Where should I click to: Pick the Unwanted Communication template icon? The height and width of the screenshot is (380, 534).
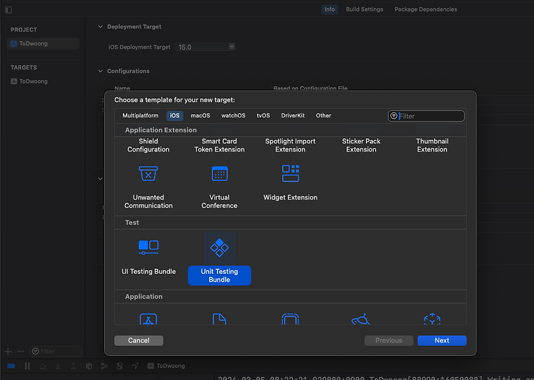click(x=148, y=174)
